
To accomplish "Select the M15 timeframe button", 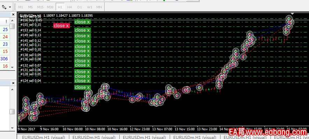I will pos(40,7).
